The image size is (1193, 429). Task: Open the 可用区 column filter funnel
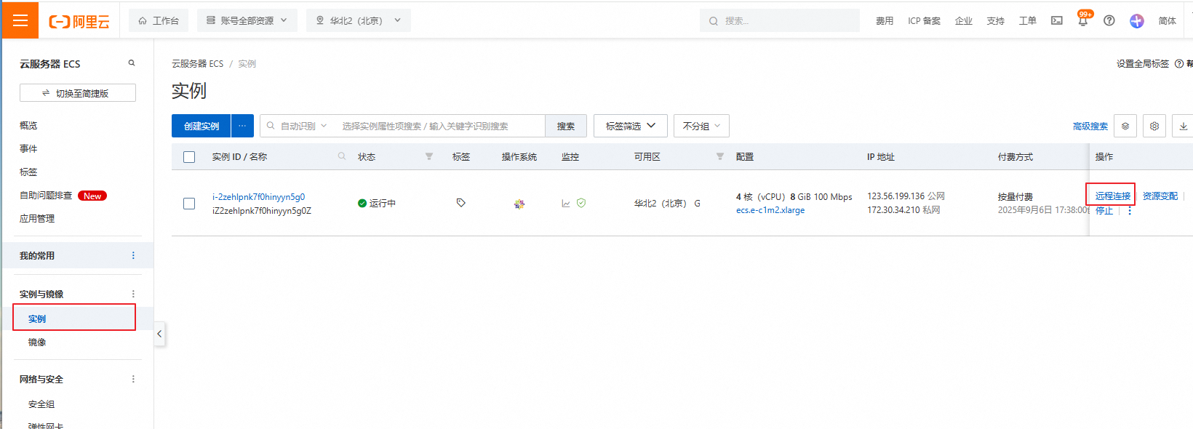click(x=720, y=156)
